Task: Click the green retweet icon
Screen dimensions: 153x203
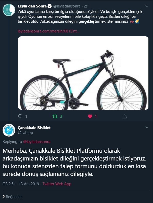Action: point(55,116)
